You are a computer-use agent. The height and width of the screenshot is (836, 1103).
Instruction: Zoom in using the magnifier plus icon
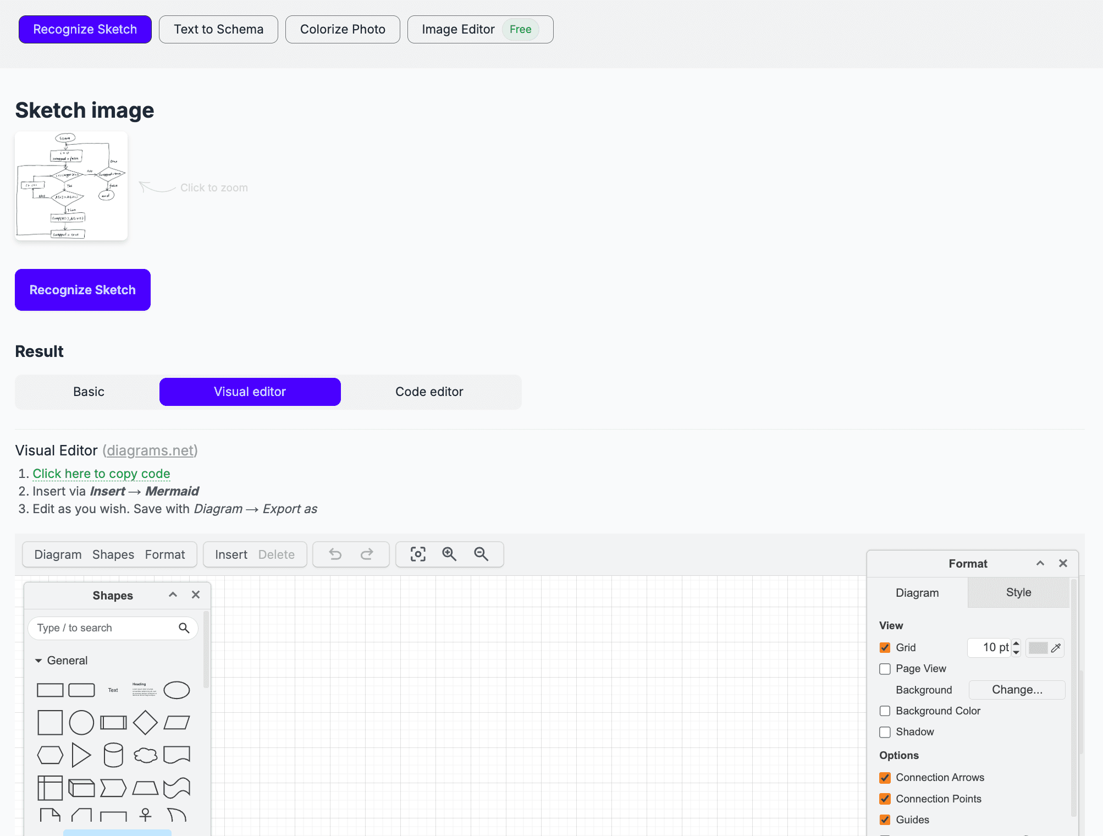coord(449,554)
